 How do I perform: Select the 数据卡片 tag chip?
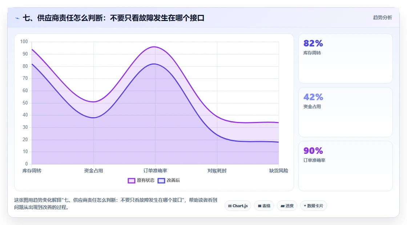click(x=313, y=206)
